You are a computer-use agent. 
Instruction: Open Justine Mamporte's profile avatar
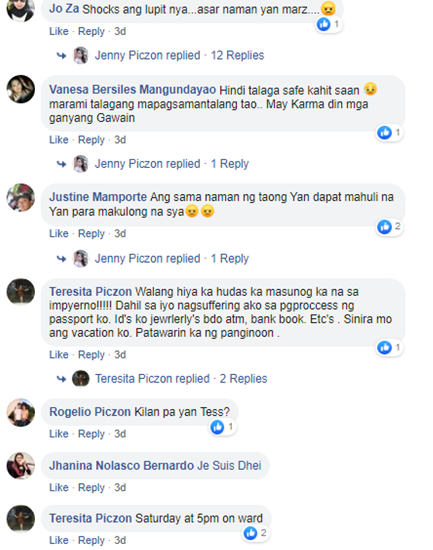click(x=21, y=197)
